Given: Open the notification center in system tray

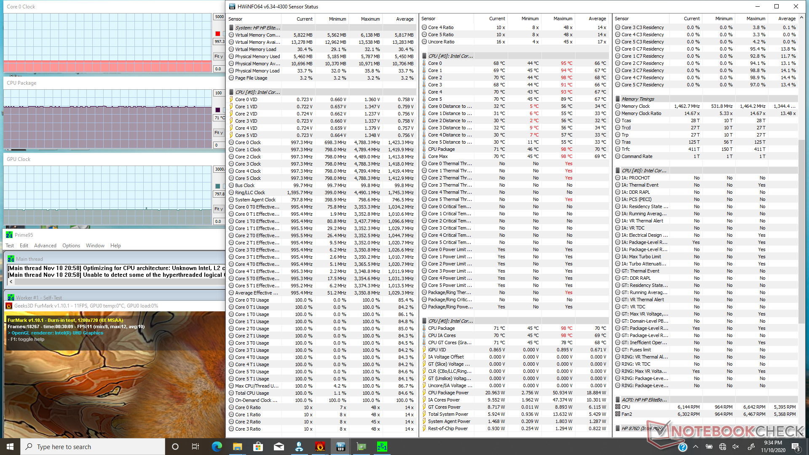Looking at the screenshot, I should click(x=796, y=447).
